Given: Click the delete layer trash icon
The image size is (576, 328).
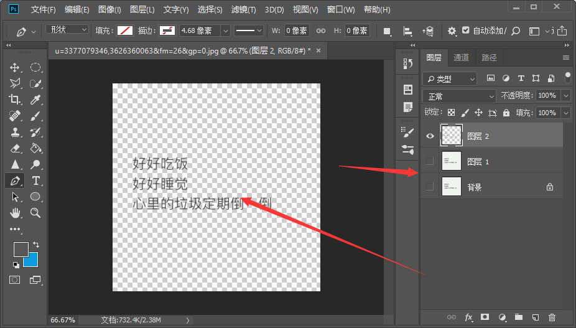Looking at the screenshot, I should pos(552,317).
